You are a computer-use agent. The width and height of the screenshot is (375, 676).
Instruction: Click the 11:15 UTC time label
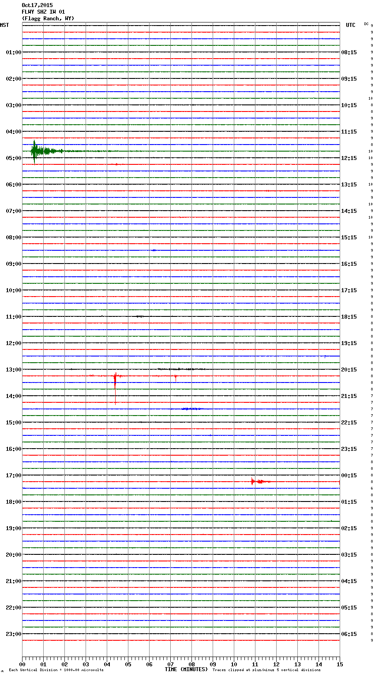pyautogui.click(x=349, y=132)
